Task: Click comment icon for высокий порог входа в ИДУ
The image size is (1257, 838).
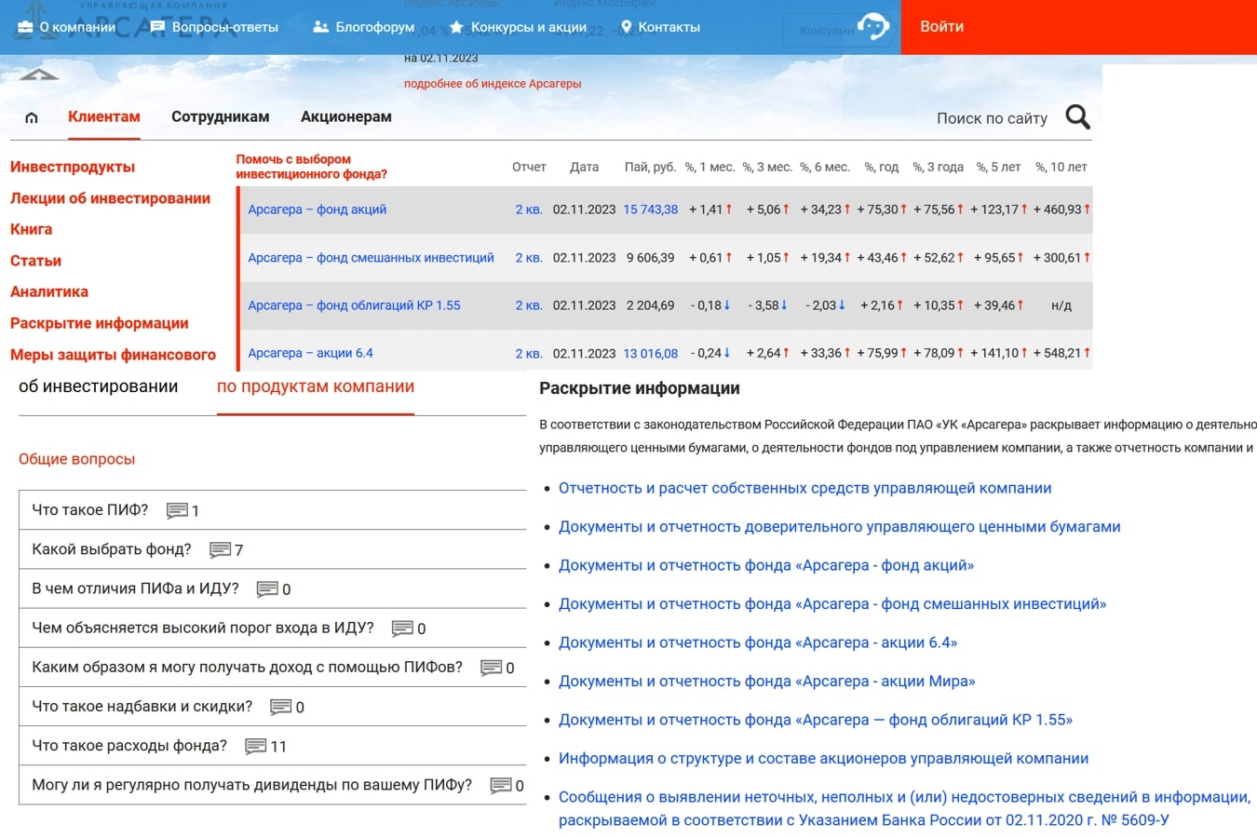Action: (402, 628)
